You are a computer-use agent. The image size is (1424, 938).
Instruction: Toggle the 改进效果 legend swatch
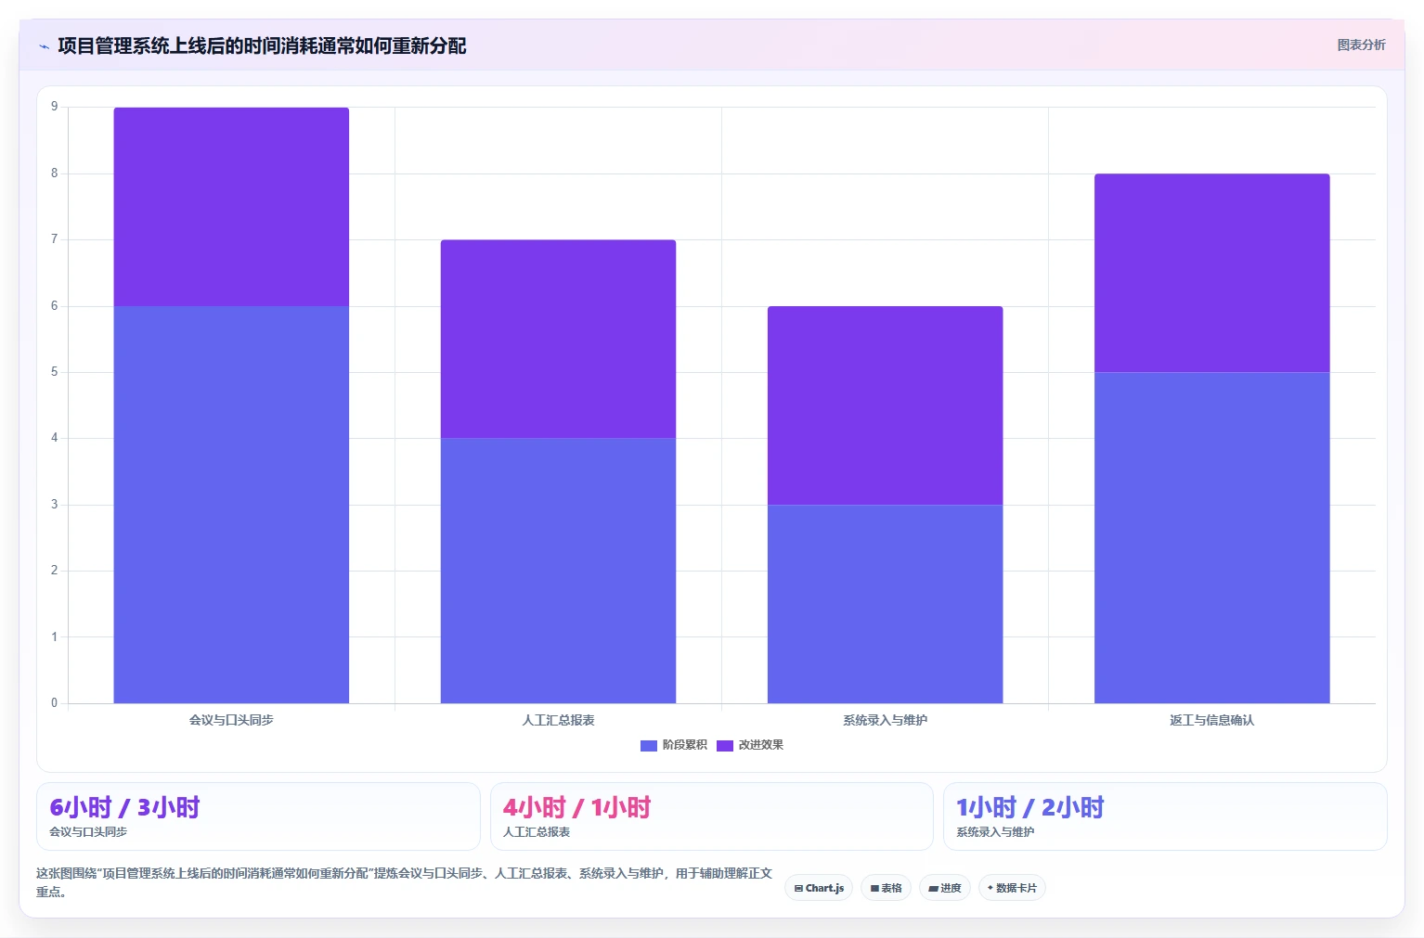(725, 745)
